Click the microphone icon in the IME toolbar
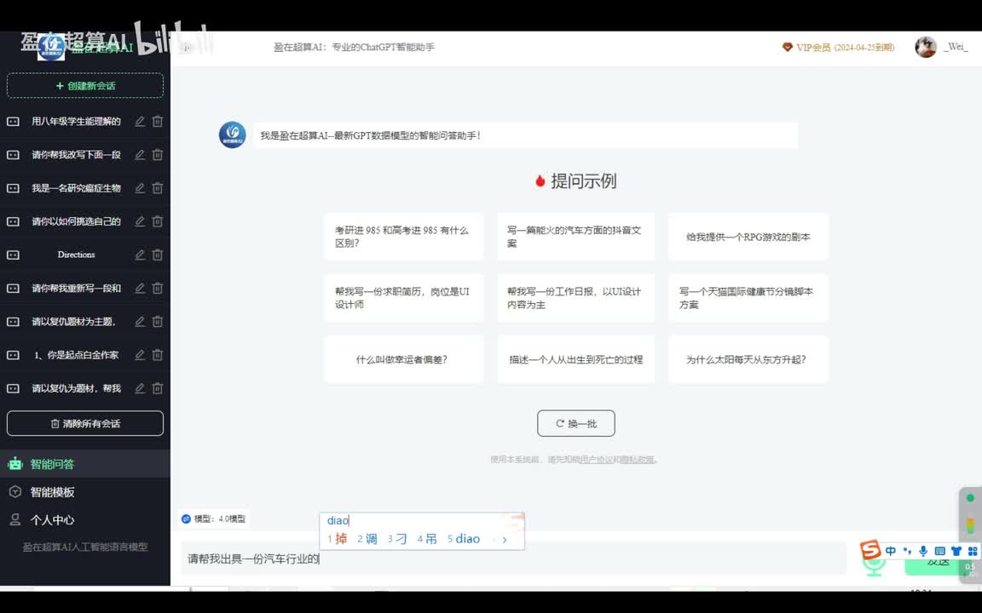This screenshot has height=613, width=982. click(923, 551)
